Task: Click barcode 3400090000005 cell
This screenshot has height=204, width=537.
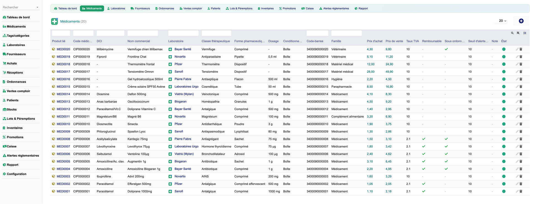Action: tap(317, 162)
